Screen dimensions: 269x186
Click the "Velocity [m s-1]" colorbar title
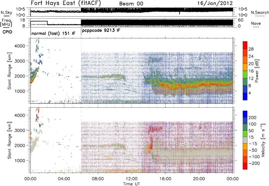tap(263, 140)
